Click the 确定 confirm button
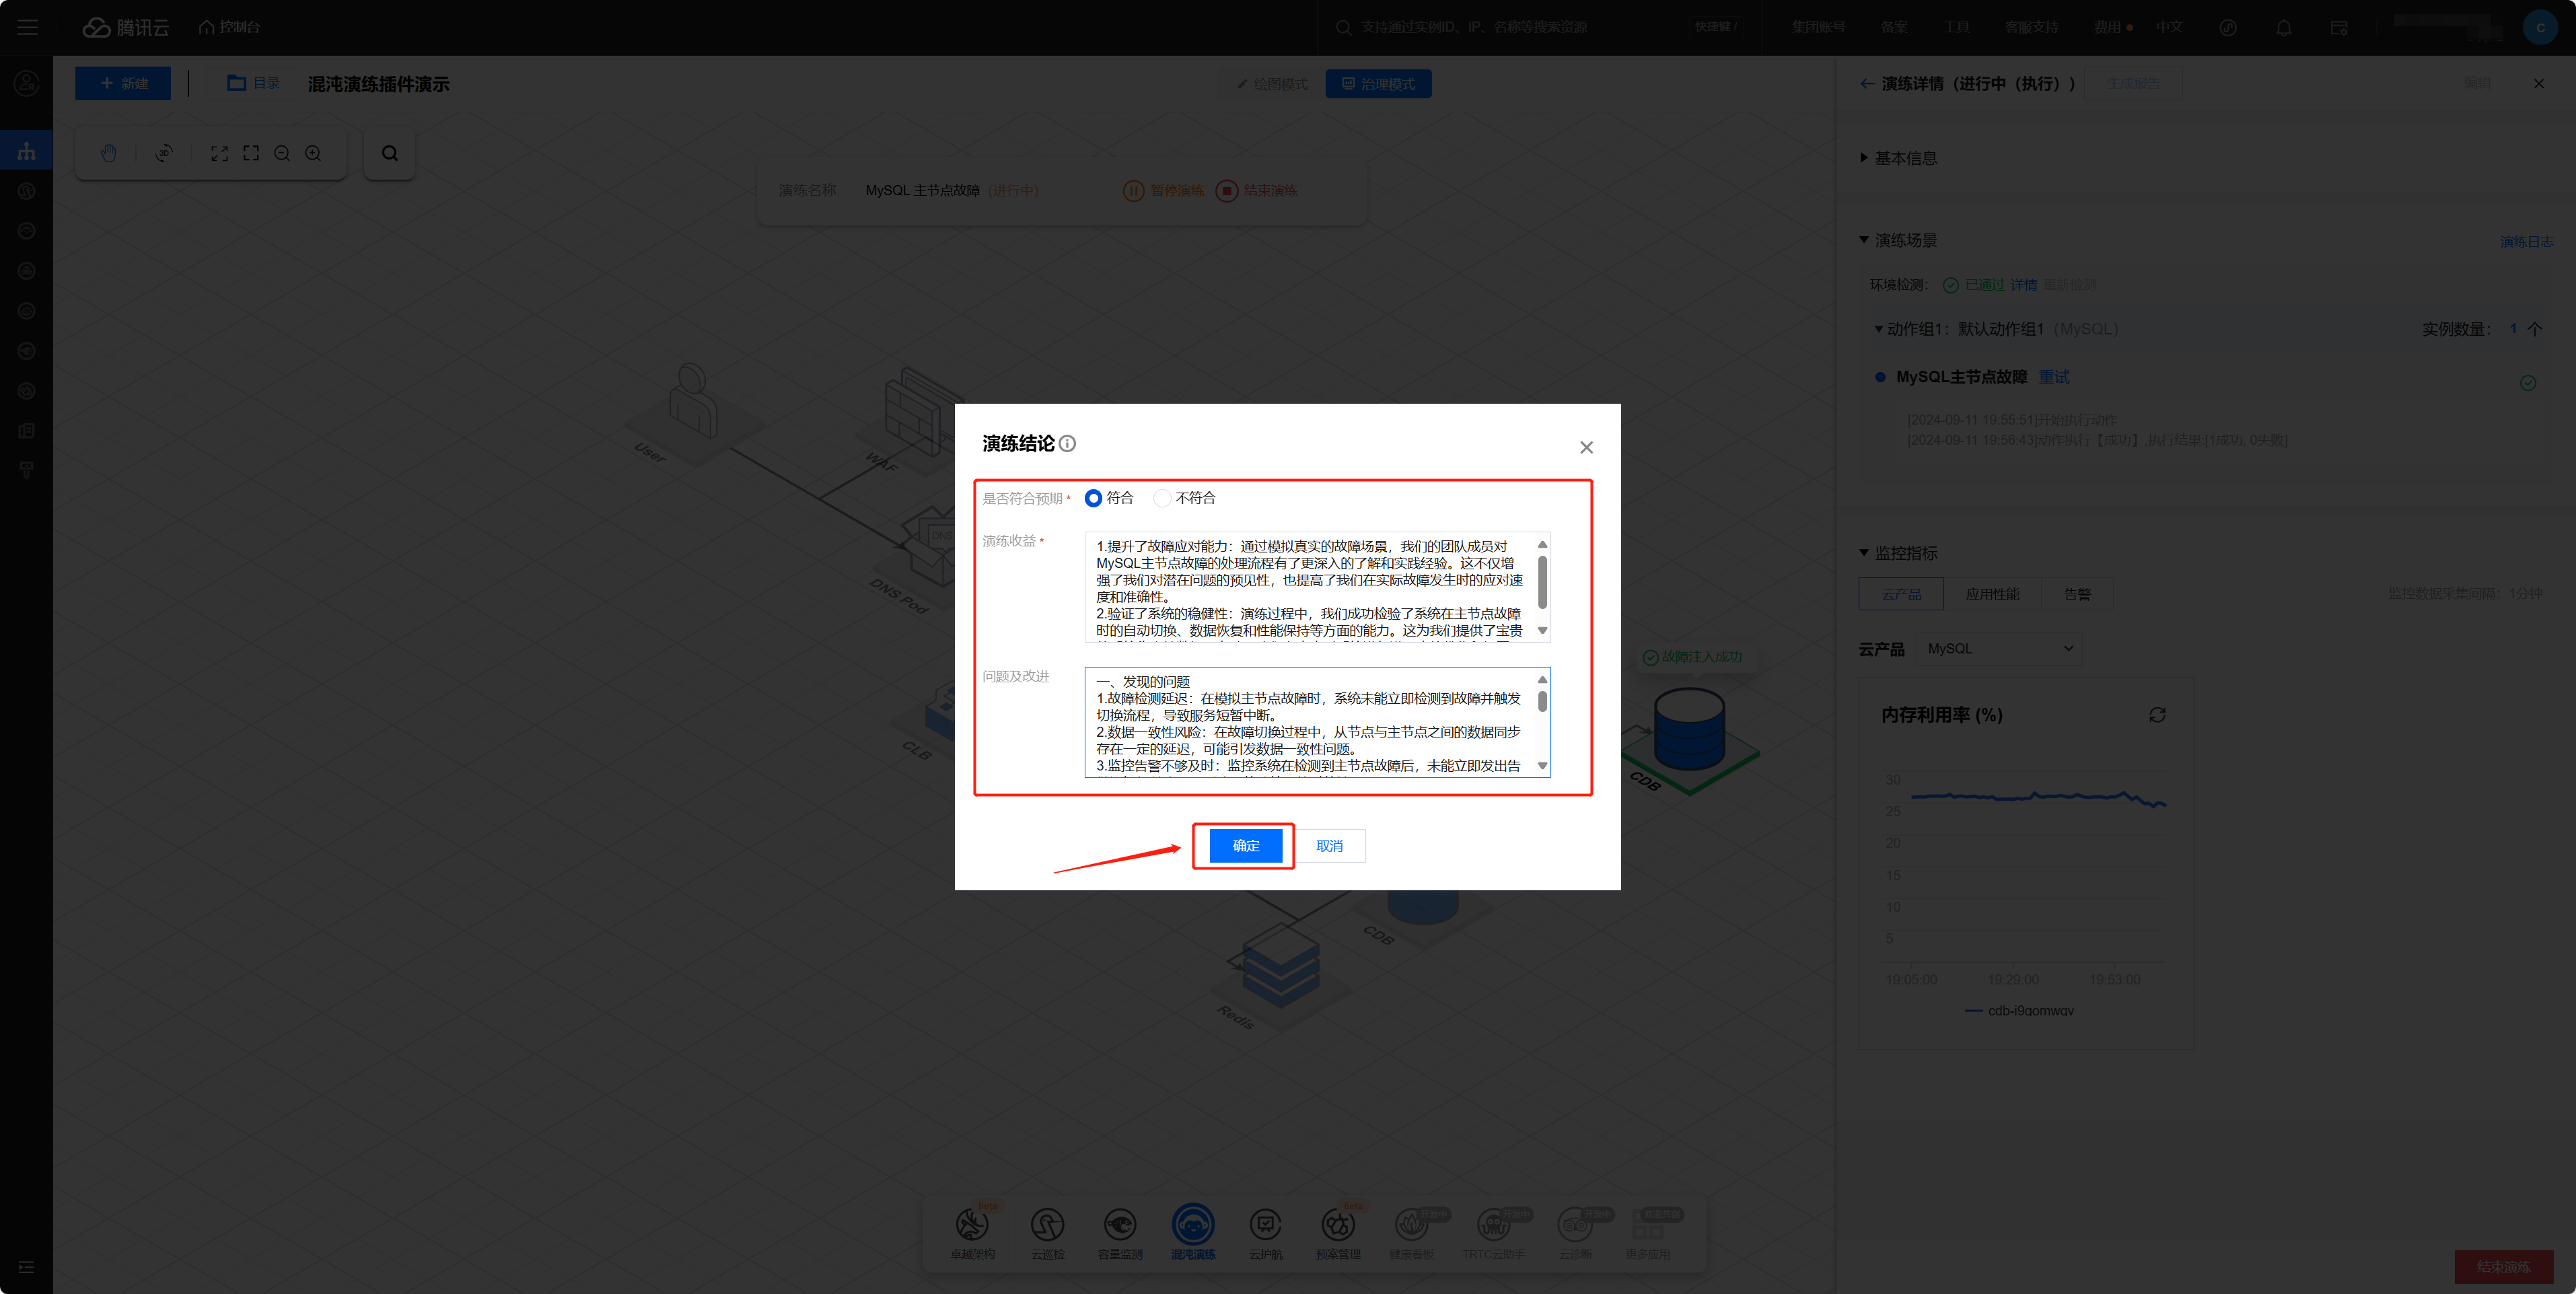This screenshot has width=2576, height=1294. (x=1245, y=846)
